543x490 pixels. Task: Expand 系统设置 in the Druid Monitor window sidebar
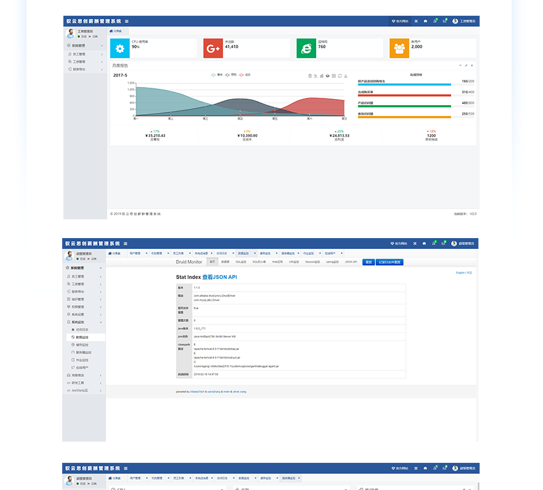pos(84,315)
